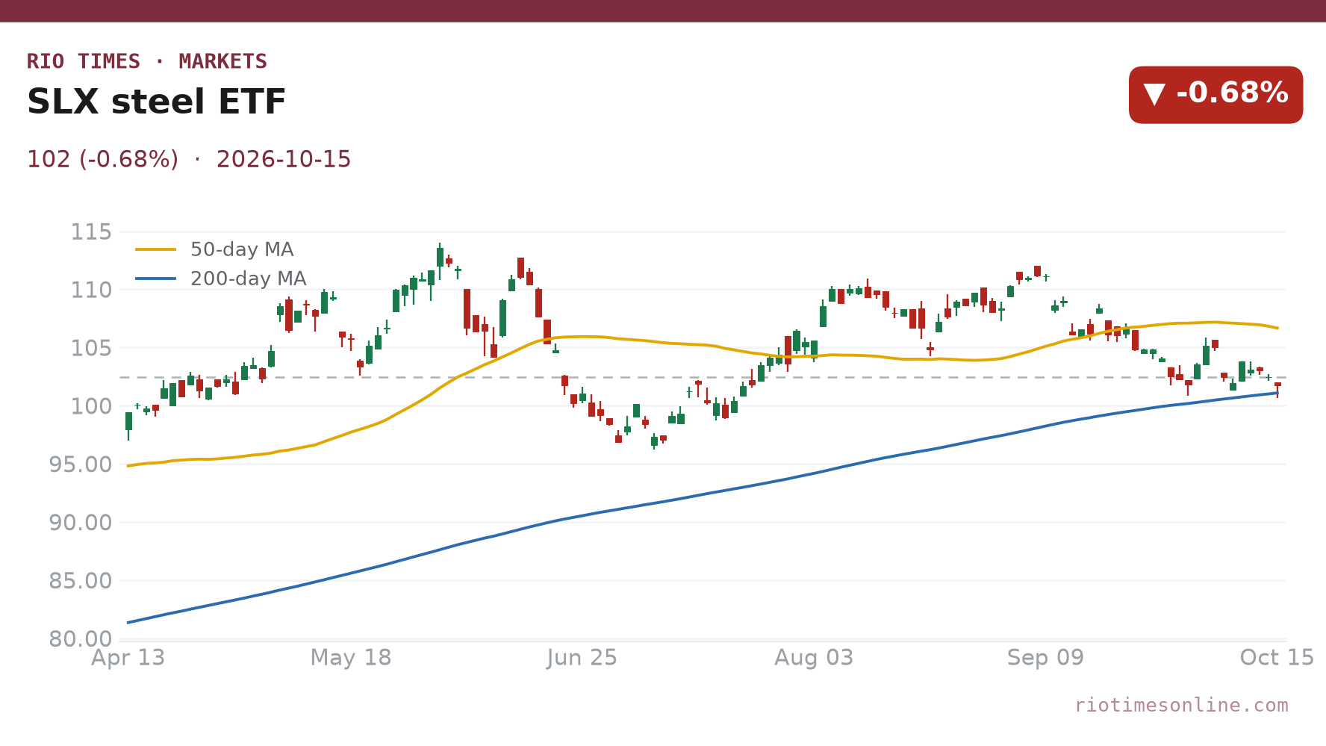The image size is (1326, 746).
Task: Click the white -0.68% text in the red badge
Action: click(1233, 93)
